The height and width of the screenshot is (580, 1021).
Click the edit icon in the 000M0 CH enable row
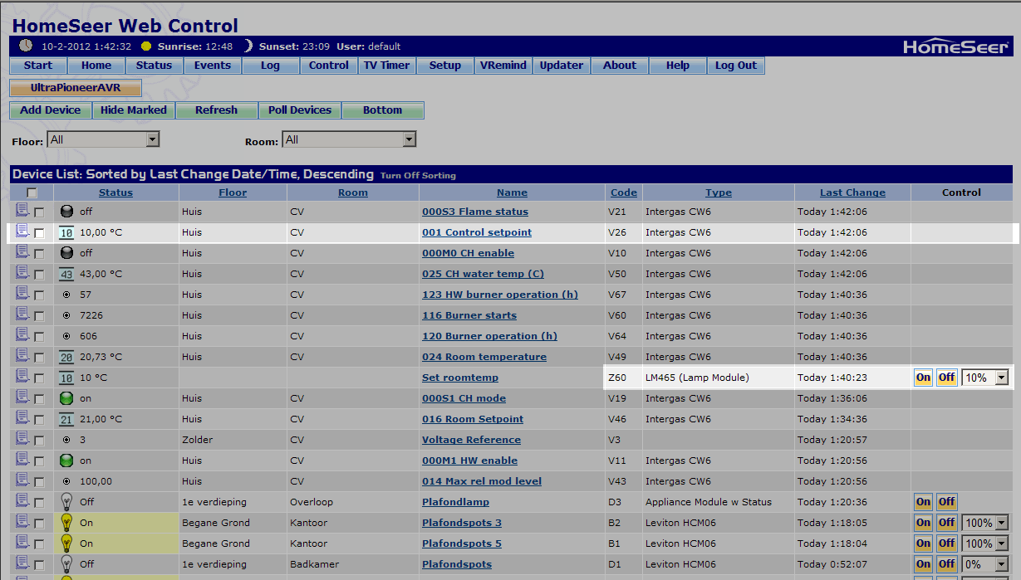click(x=22, y=252)
